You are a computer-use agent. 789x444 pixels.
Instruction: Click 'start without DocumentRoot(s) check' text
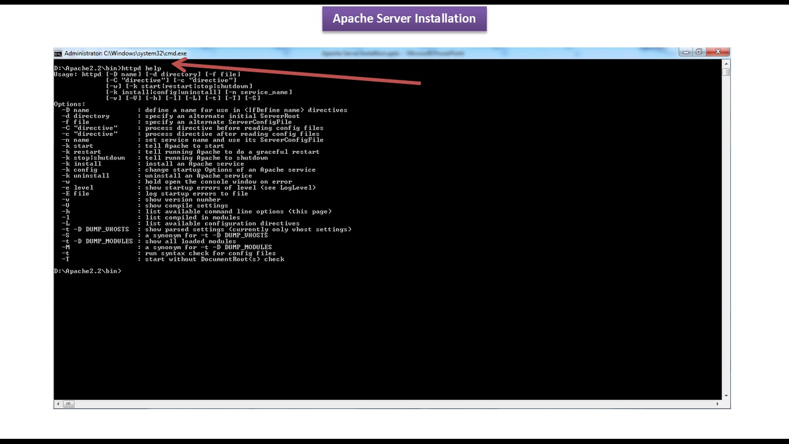[214, 260]
